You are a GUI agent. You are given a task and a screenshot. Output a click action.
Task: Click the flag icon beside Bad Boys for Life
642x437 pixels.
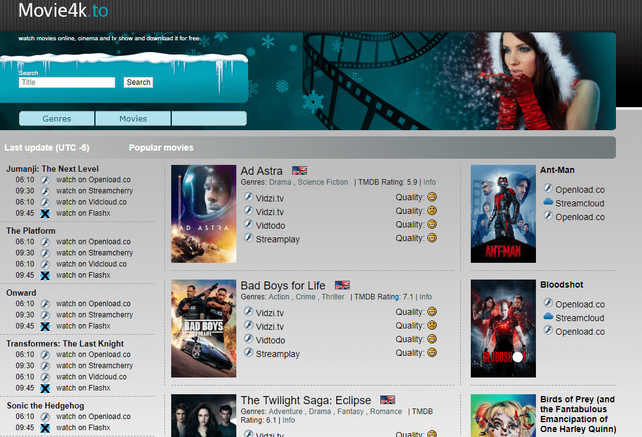tap(342, 285)
